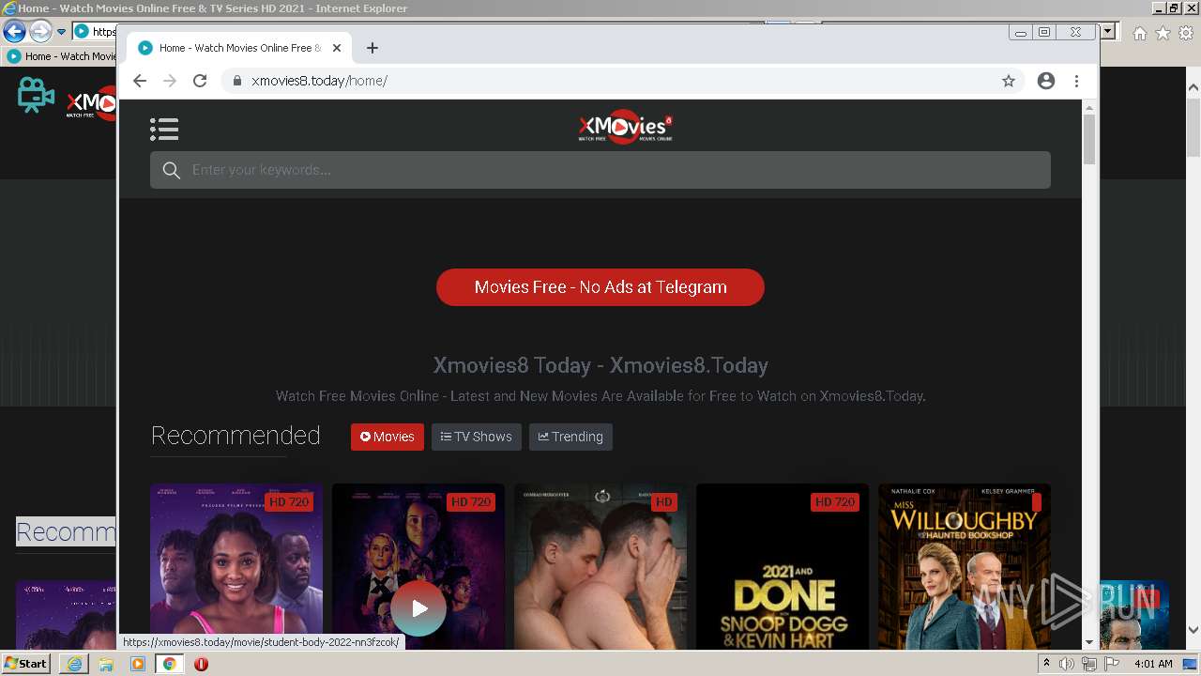This screenshot has width=1201, height=676.
Task: Open '2021 and Done' Snoop Dogg poster
Action: (783, 566)
